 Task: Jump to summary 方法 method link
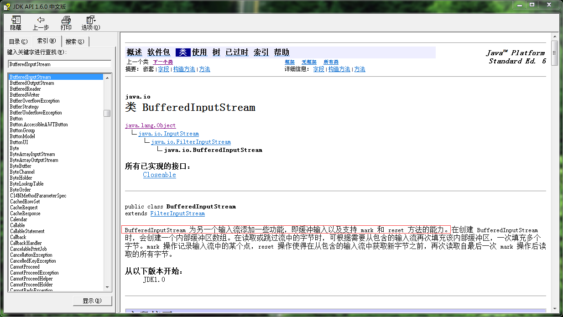coord(205,69)
